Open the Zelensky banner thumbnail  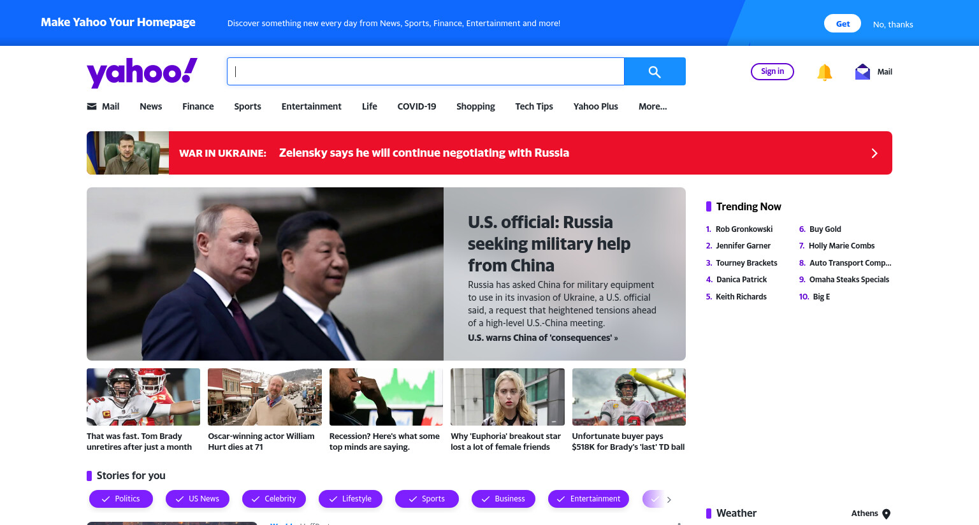tap(127, 153)
